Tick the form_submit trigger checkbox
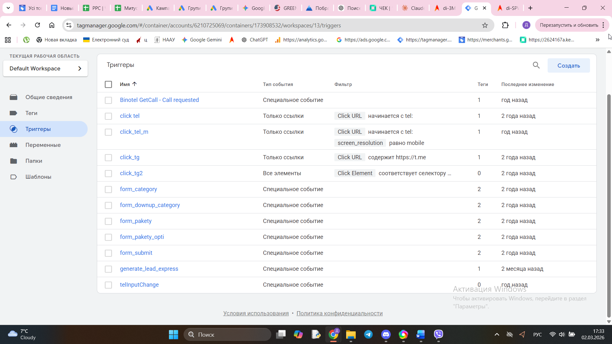 [108, 253]
